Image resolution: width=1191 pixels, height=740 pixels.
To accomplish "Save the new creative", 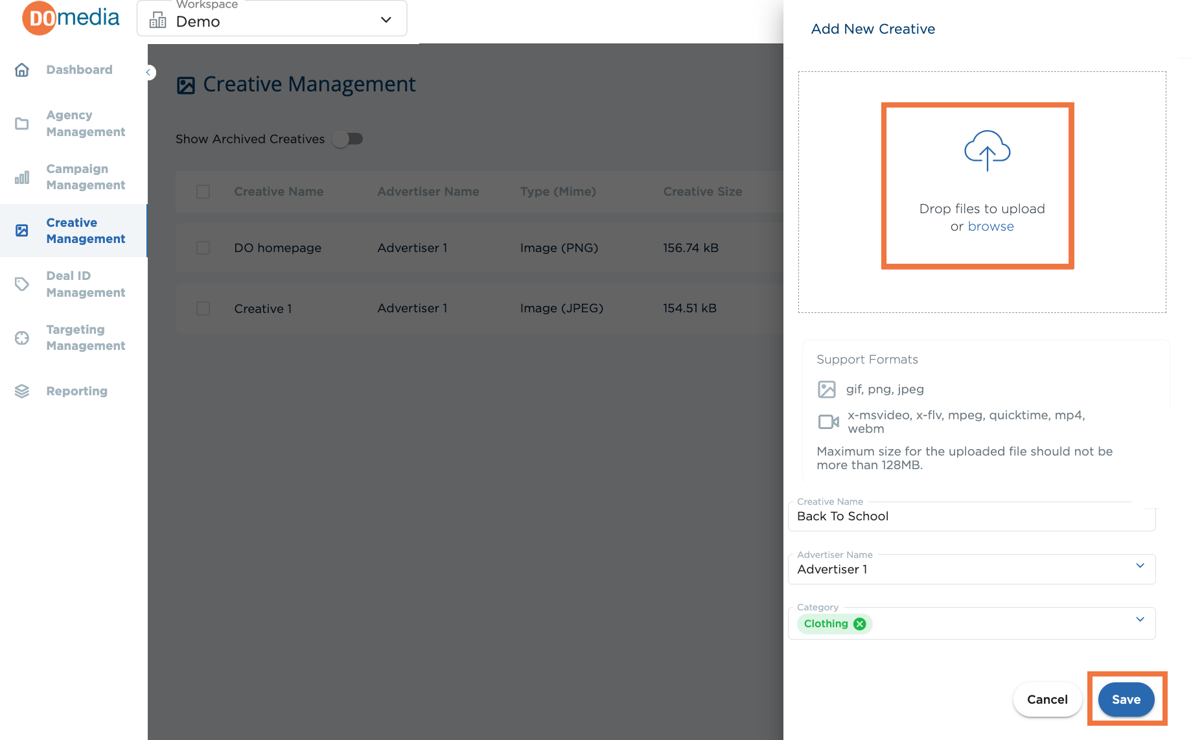I will tap(1126, 699).
